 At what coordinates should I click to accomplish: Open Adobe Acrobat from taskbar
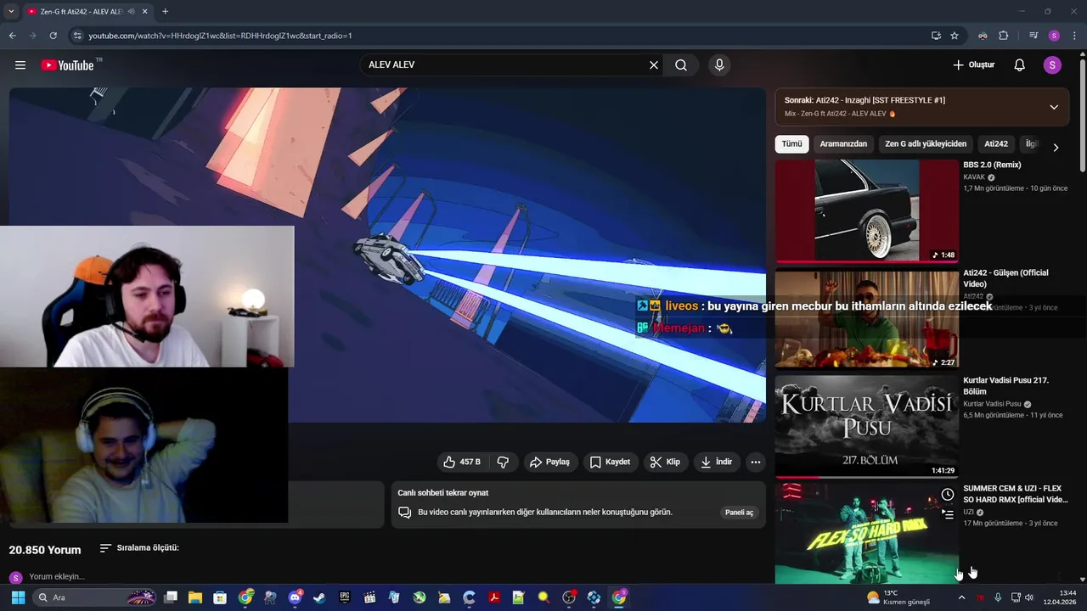click(494, 597)
